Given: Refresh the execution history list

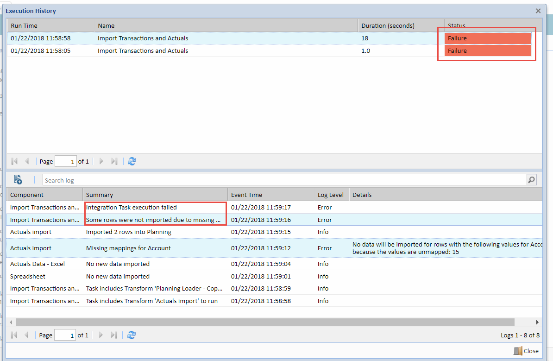Looking at the screenshot, I should tap(132, 161).
